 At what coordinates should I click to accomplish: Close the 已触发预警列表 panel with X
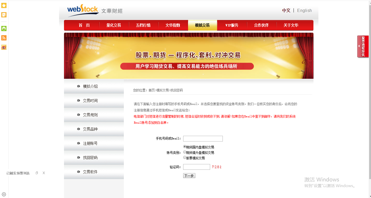coord(44,173)
